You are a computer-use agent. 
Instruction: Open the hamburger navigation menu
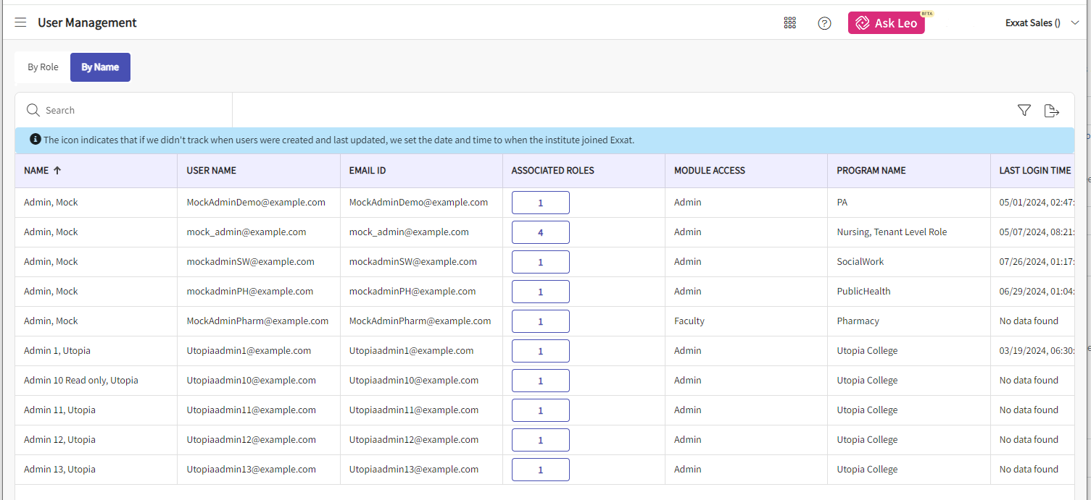tap(20, 22)
